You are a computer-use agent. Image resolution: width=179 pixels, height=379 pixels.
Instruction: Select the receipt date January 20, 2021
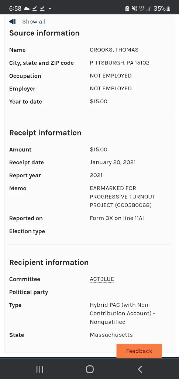pos(113,162)
